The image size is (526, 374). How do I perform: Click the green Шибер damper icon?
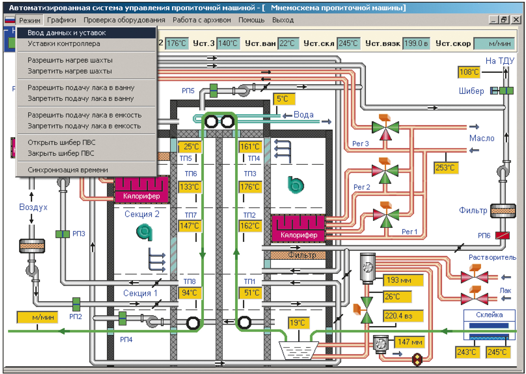pos(505,91)
